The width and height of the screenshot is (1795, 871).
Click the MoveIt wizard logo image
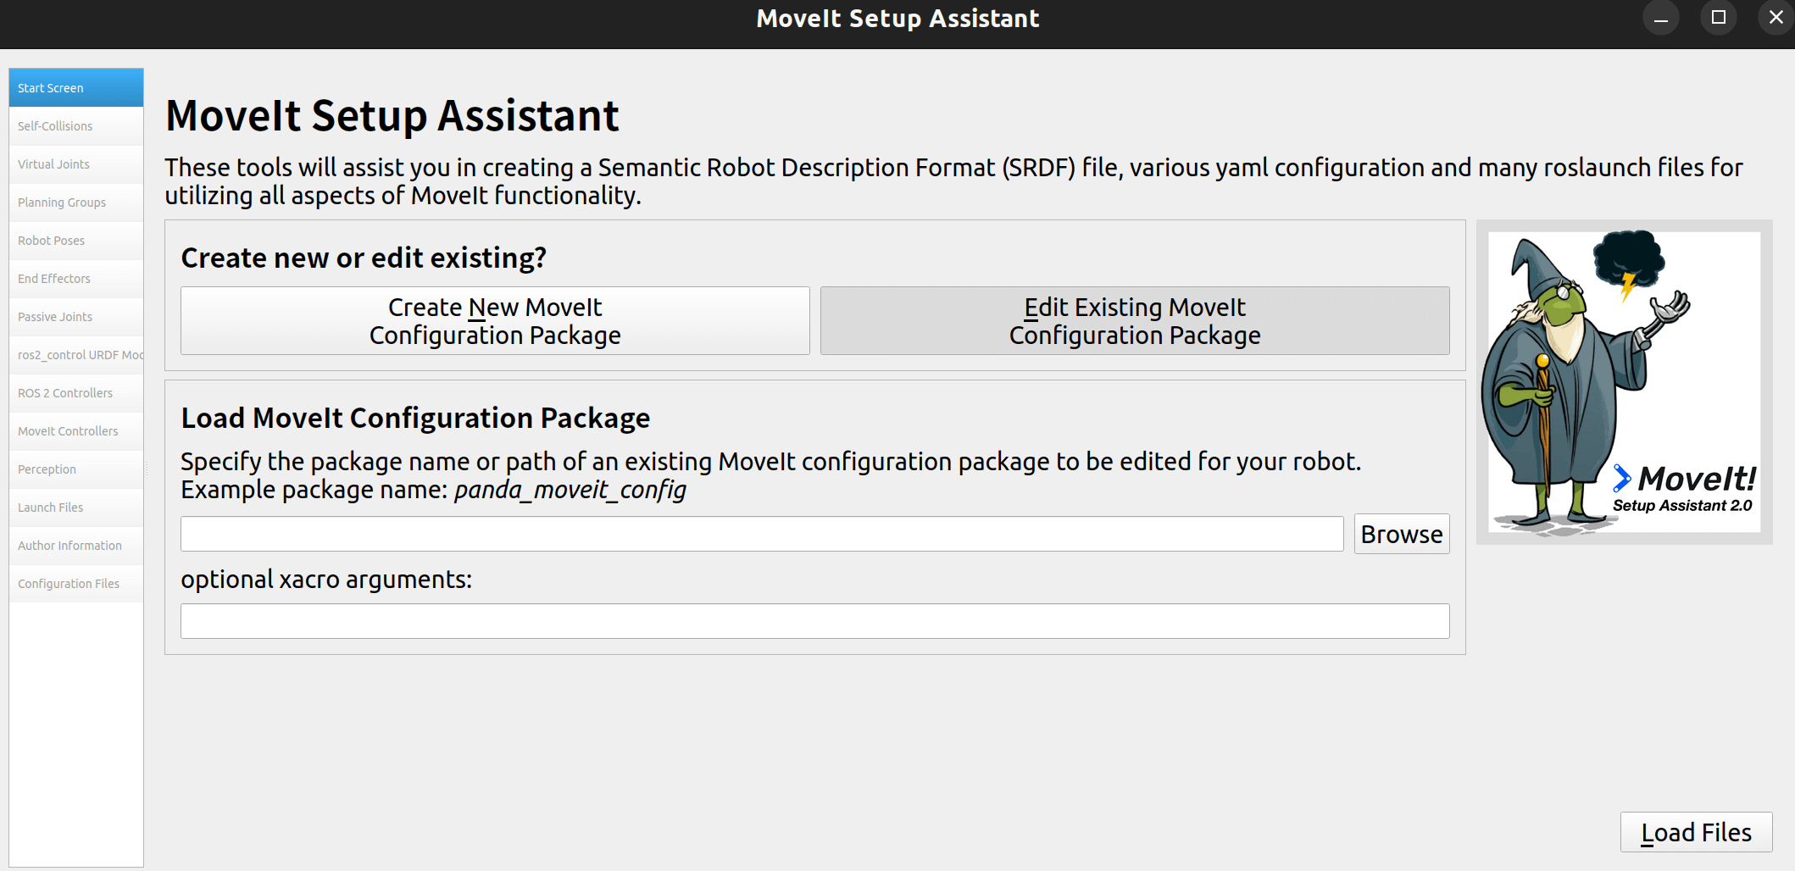coord(1624,382)
